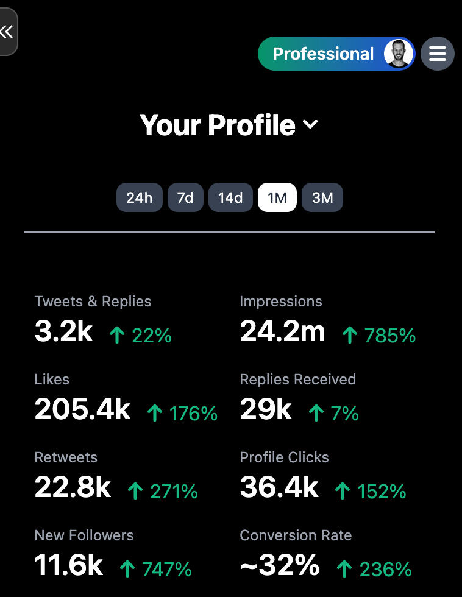Screen dimensions: 462x597
Task: Open the Your Profile title selector
Action: point(218,125)
